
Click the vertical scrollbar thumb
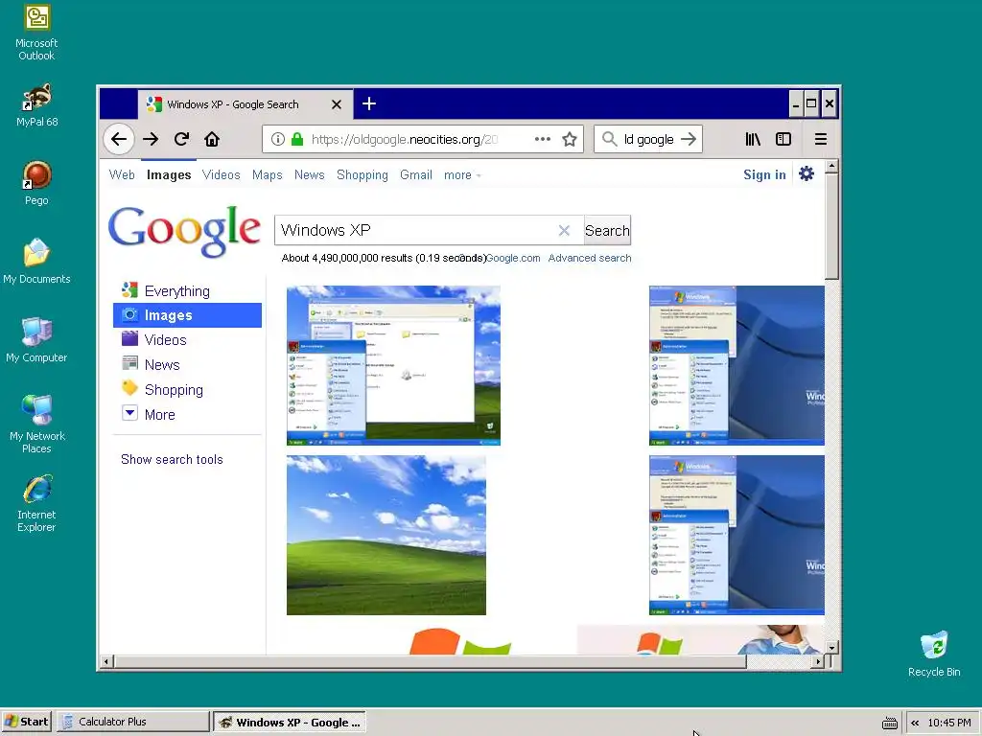click(x=831, y=226)
